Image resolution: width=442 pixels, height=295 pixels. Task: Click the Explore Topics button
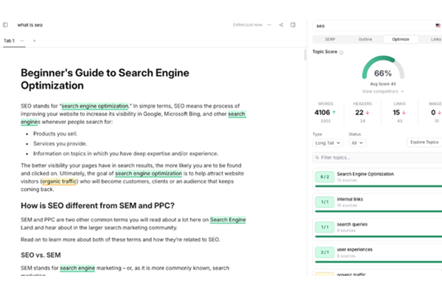pos(424,142)
